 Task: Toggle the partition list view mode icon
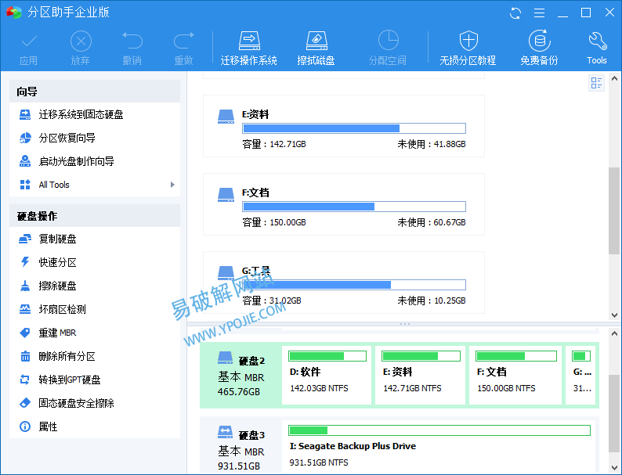tap(596, 83)
